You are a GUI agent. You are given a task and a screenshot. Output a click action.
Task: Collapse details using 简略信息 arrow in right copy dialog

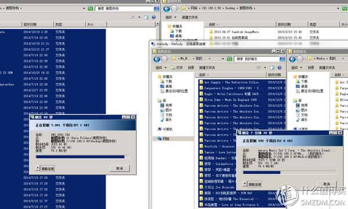point(245,183)
